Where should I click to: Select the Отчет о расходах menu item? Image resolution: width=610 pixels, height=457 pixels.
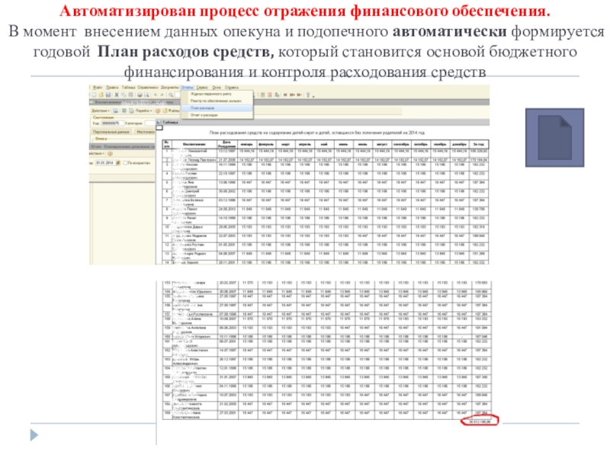(x=217, y=115)
